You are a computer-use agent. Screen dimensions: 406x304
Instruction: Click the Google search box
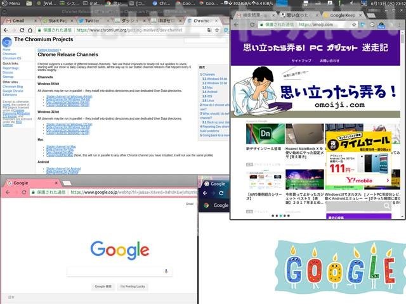click(x=119, y=271)
